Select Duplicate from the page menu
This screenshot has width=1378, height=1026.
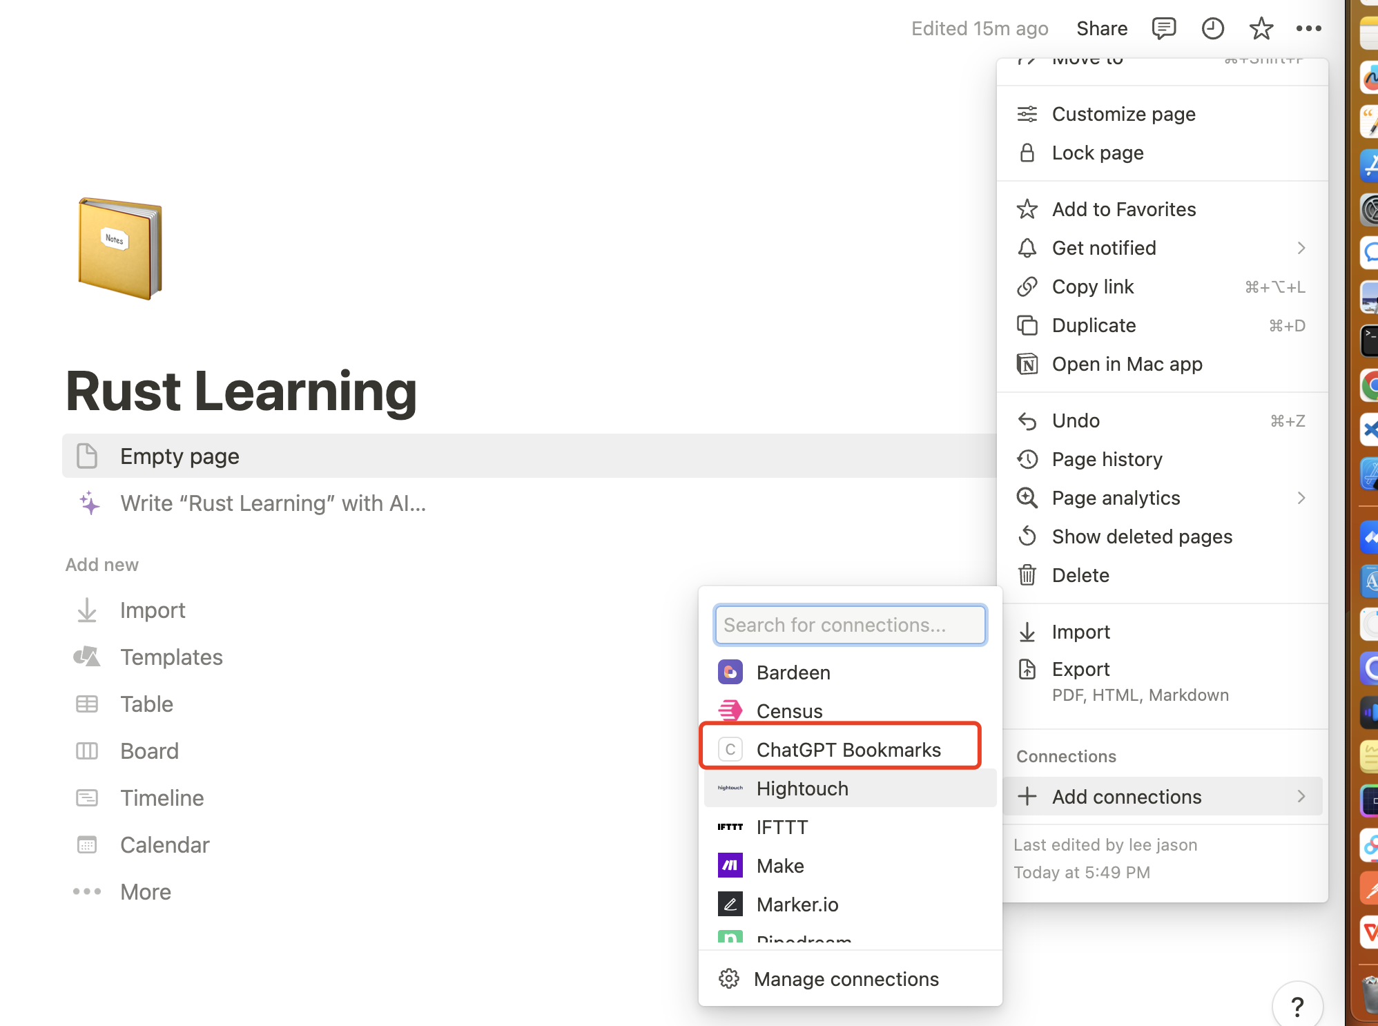(x=1094, y=325)
